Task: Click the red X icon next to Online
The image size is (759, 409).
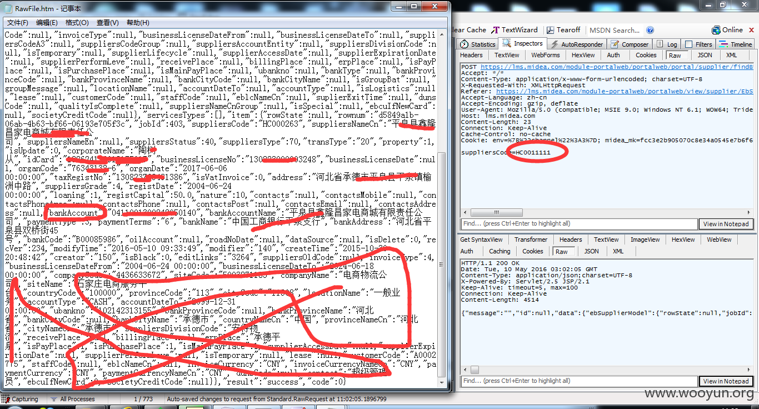Action: pos(752,30)
